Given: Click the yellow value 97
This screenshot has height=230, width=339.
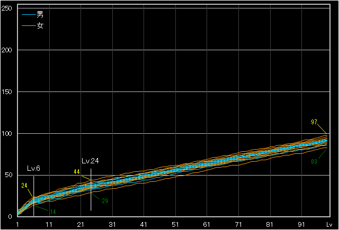Looking at the screenshot, I should [314, 122].
